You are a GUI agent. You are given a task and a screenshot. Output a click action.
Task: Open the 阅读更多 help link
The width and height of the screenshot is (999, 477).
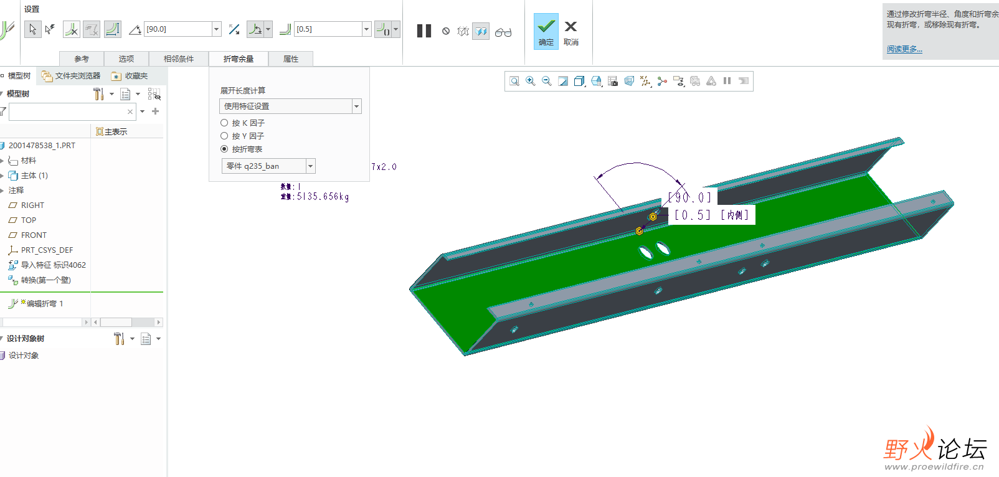(904, 49)
